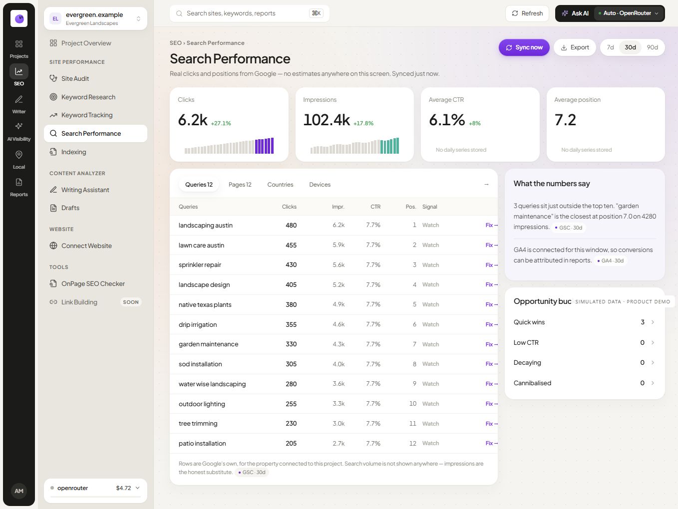
Task: Open the Countries tab
Action: pos(280,185)
